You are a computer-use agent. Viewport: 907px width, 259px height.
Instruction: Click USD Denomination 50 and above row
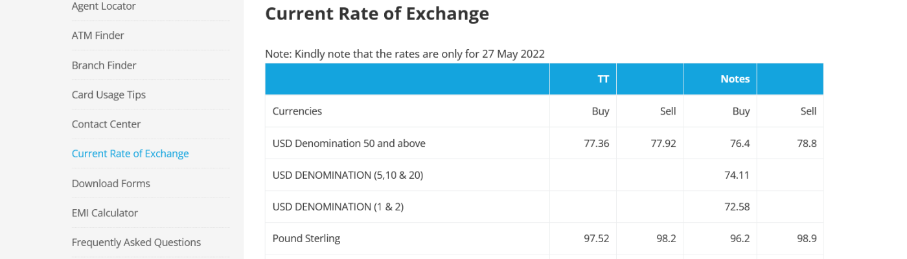point(349,143)
